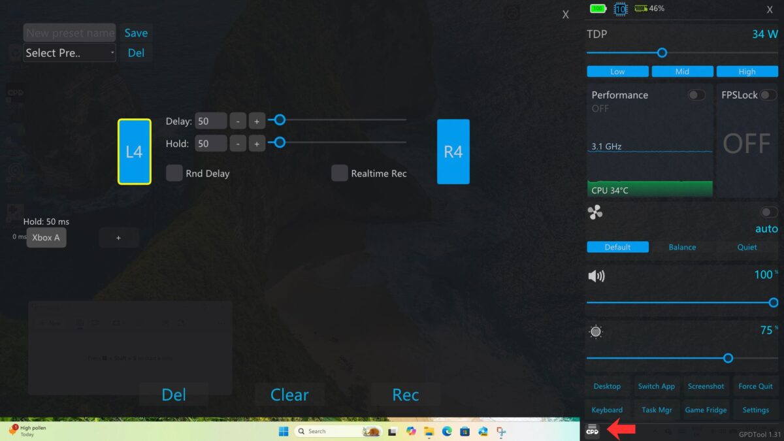Select the High TDP preset
The height and width of the screenshot is (441, 784).
[747, 71]
